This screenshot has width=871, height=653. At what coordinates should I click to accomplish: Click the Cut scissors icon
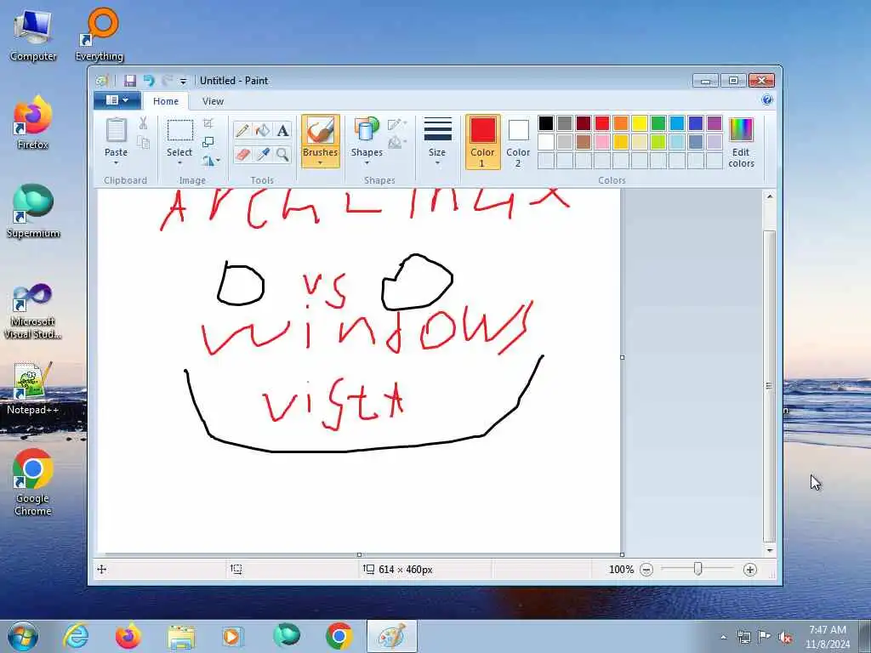tap(143, 123)
